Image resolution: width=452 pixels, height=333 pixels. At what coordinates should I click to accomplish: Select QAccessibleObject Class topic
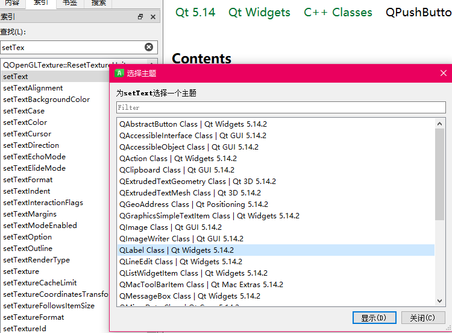point(276,147)
